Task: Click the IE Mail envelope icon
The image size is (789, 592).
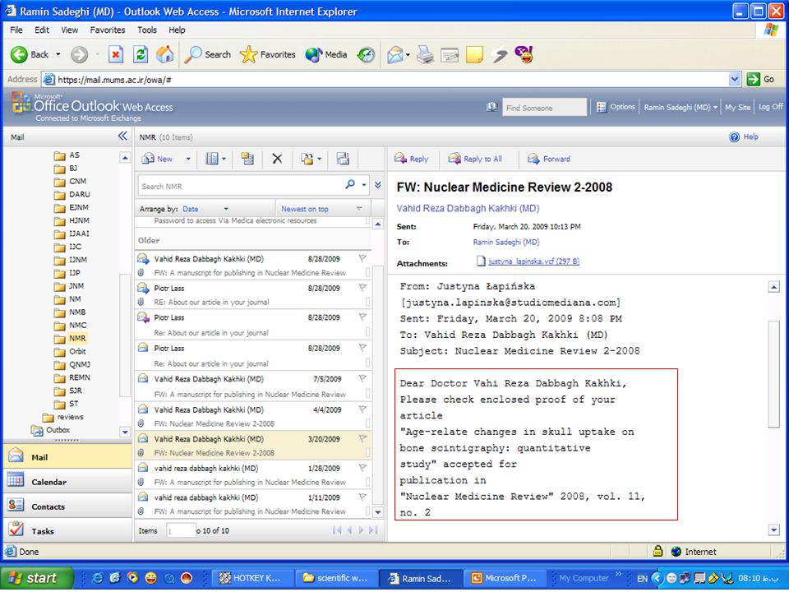Action: (x=395, y=54)
